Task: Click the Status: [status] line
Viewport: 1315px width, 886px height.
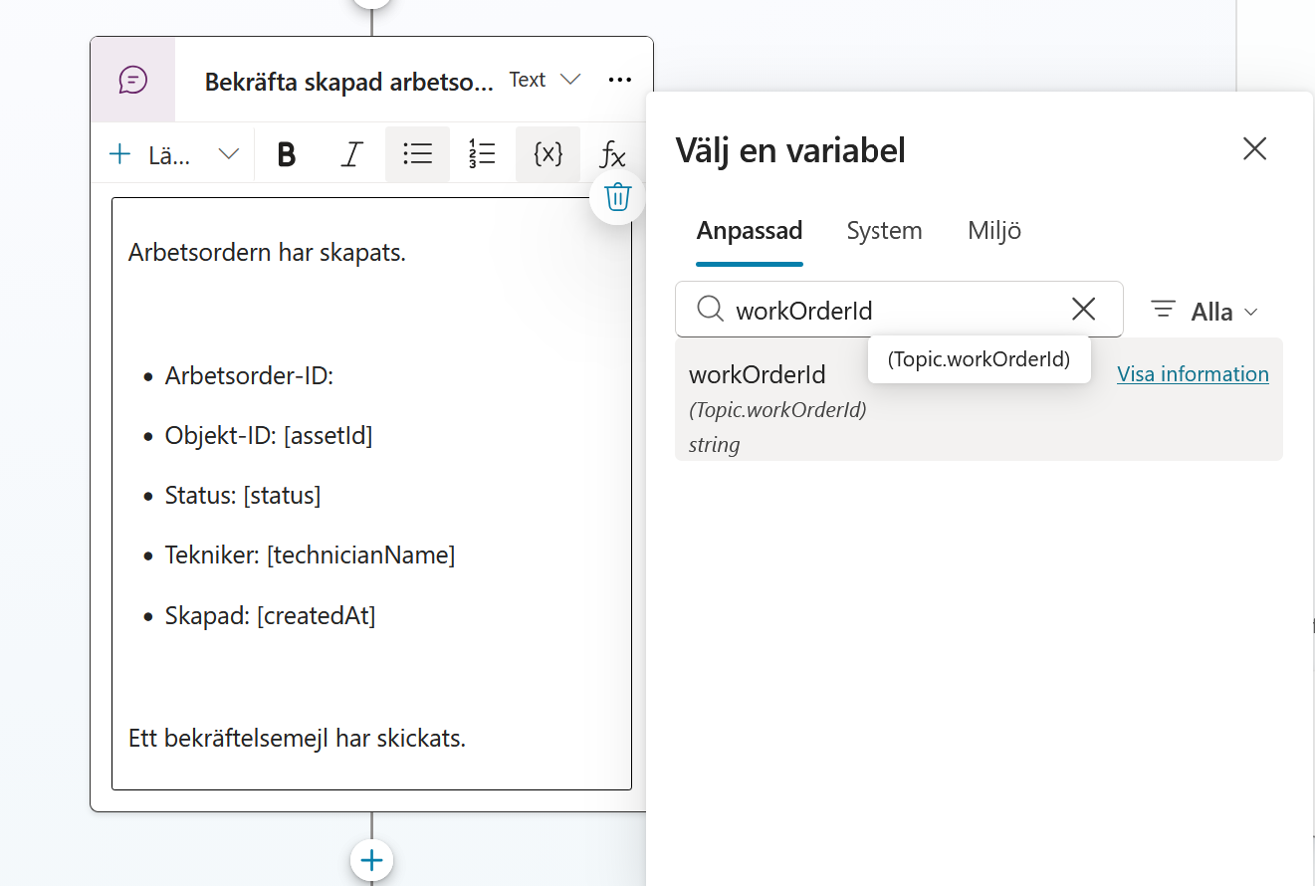Action: [243, 496]
